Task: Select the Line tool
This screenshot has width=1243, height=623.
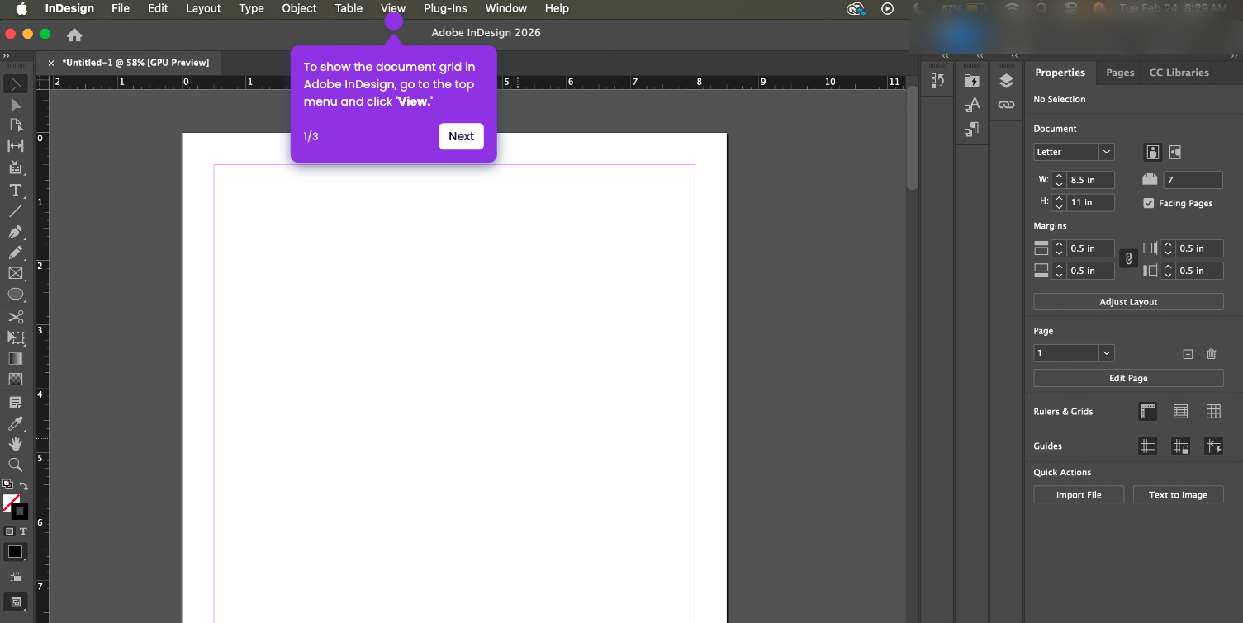Action: 16,211
